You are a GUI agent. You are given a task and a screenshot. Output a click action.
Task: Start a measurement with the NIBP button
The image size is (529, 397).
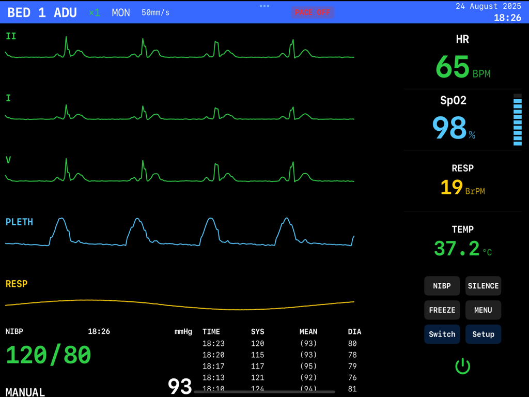442,285
